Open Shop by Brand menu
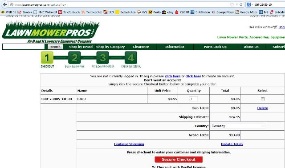The image size is (285, 168). 81,47
